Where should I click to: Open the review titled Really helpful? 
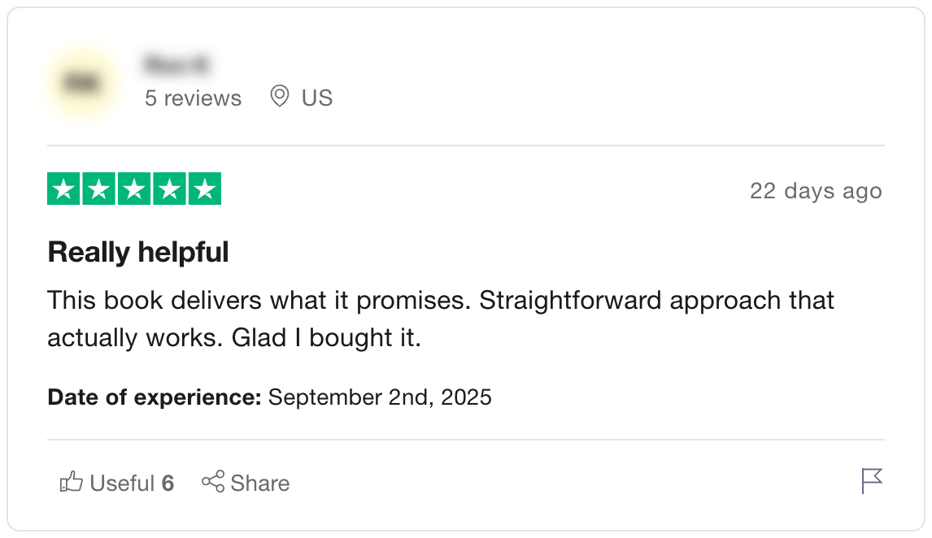pyautogui.click(x=137, y=252)
